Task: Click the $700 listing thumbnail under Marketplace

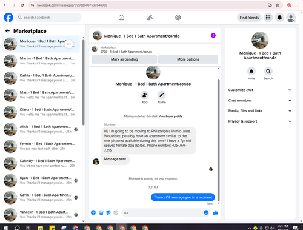Action: [x=95, y=49]
